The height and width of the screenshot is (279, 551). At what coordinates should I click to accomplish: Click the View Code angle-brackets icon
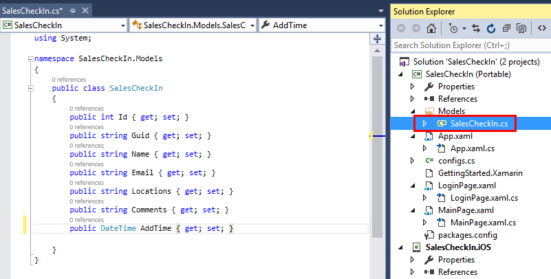click(x=542, y=28)
